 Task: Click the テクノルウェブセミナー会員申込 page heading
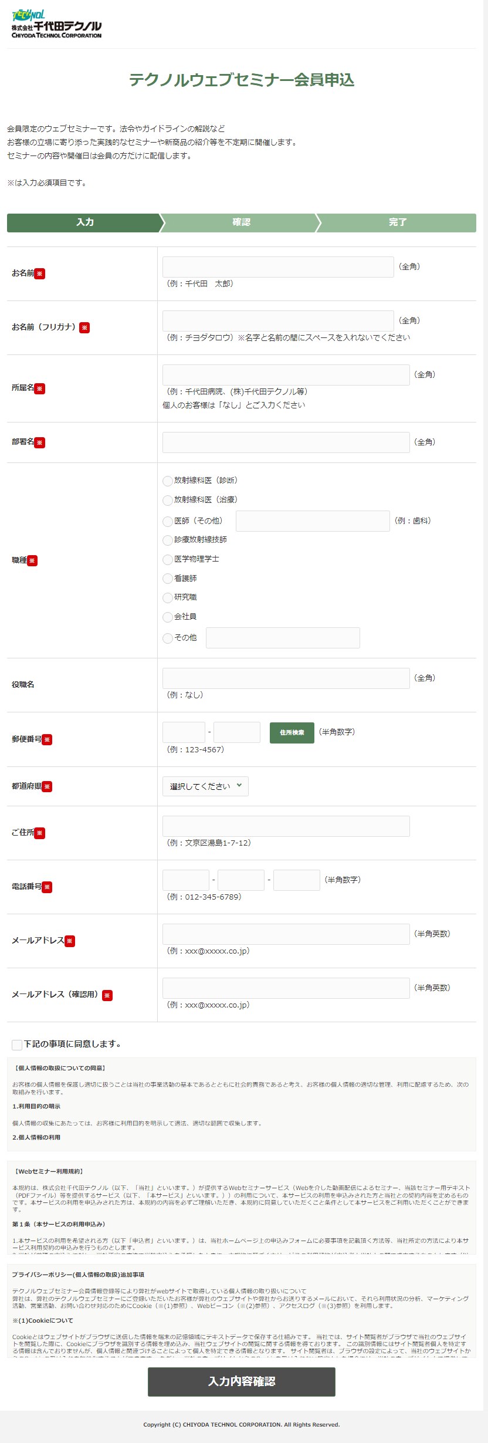[x=242, y=80]
